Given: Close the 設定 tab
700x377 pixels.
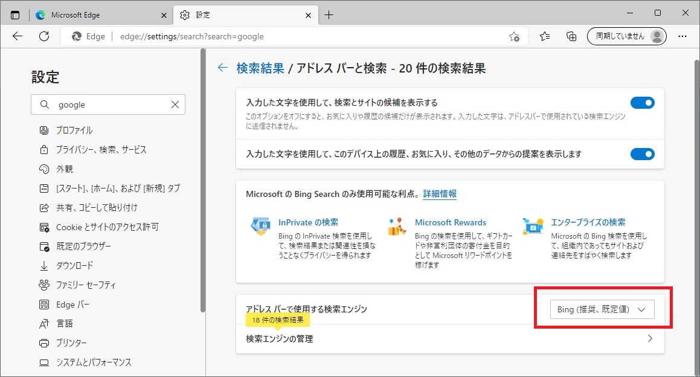Looking at the screenshot, I should click(308, 15).
